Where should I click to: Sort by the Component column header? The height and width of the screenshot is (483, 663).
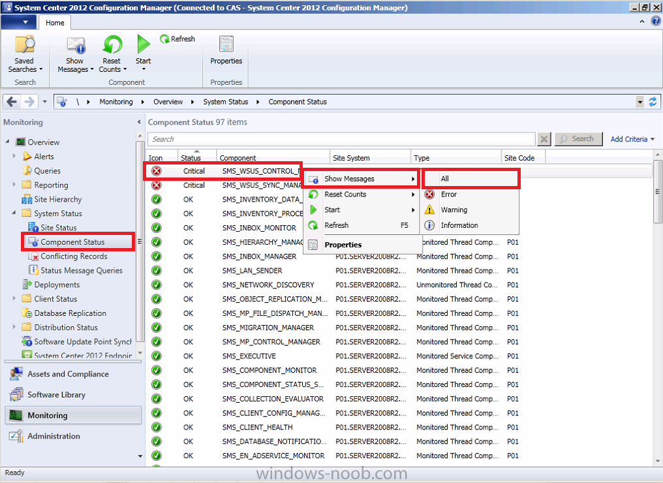pyautogui.click(x=273, y=157)
